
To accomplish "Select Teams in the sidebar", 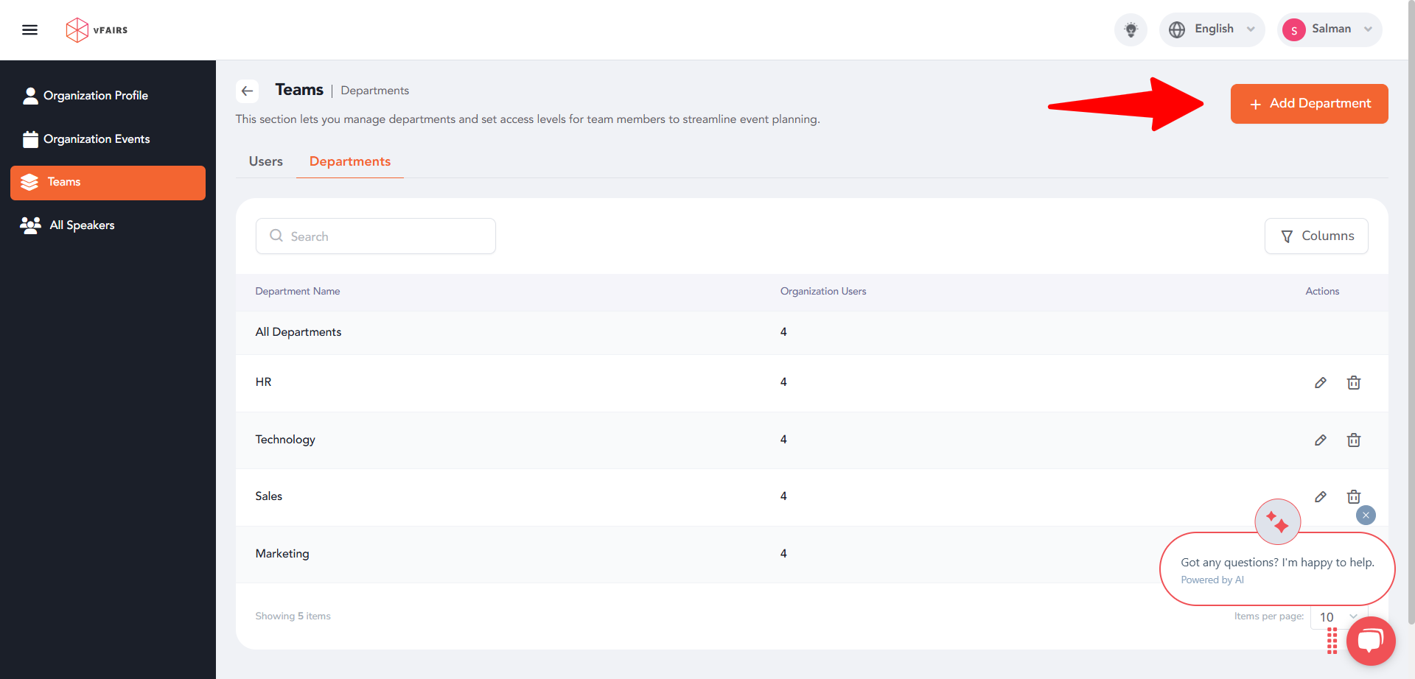I will [x=108, y=183].
